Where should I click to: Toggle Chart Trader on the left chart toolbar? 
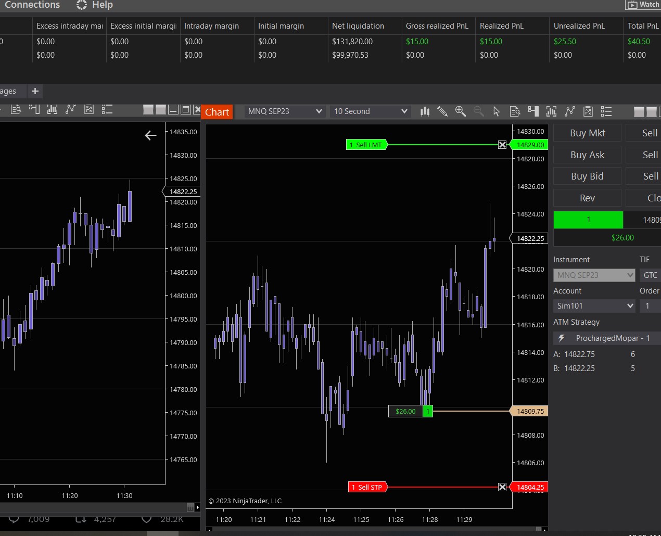pyautogui.click(x=34, y=109)
